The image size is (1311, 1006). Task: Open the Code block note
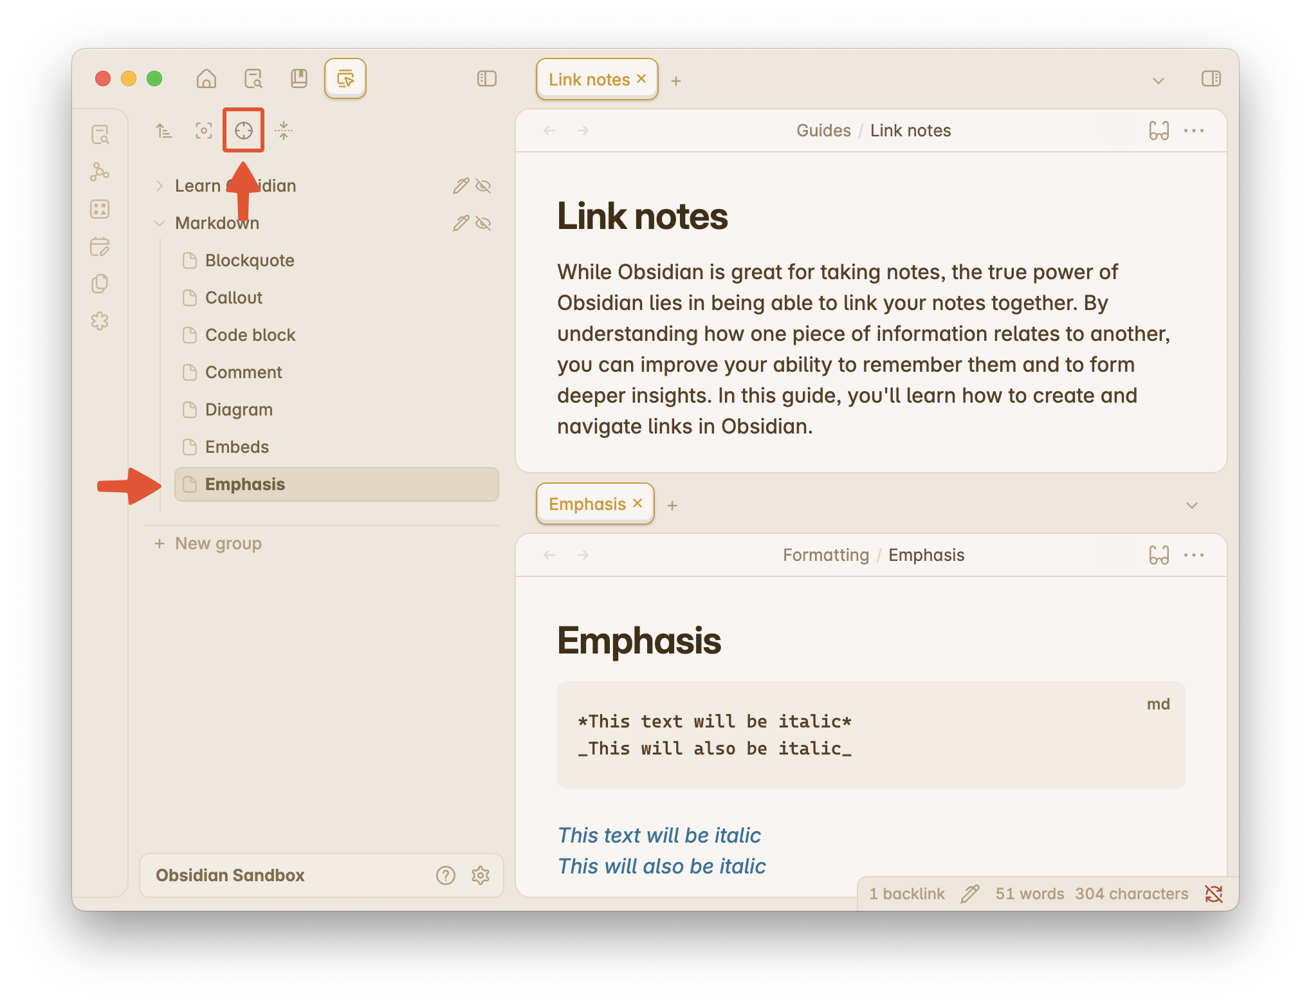tap(250, 335)
